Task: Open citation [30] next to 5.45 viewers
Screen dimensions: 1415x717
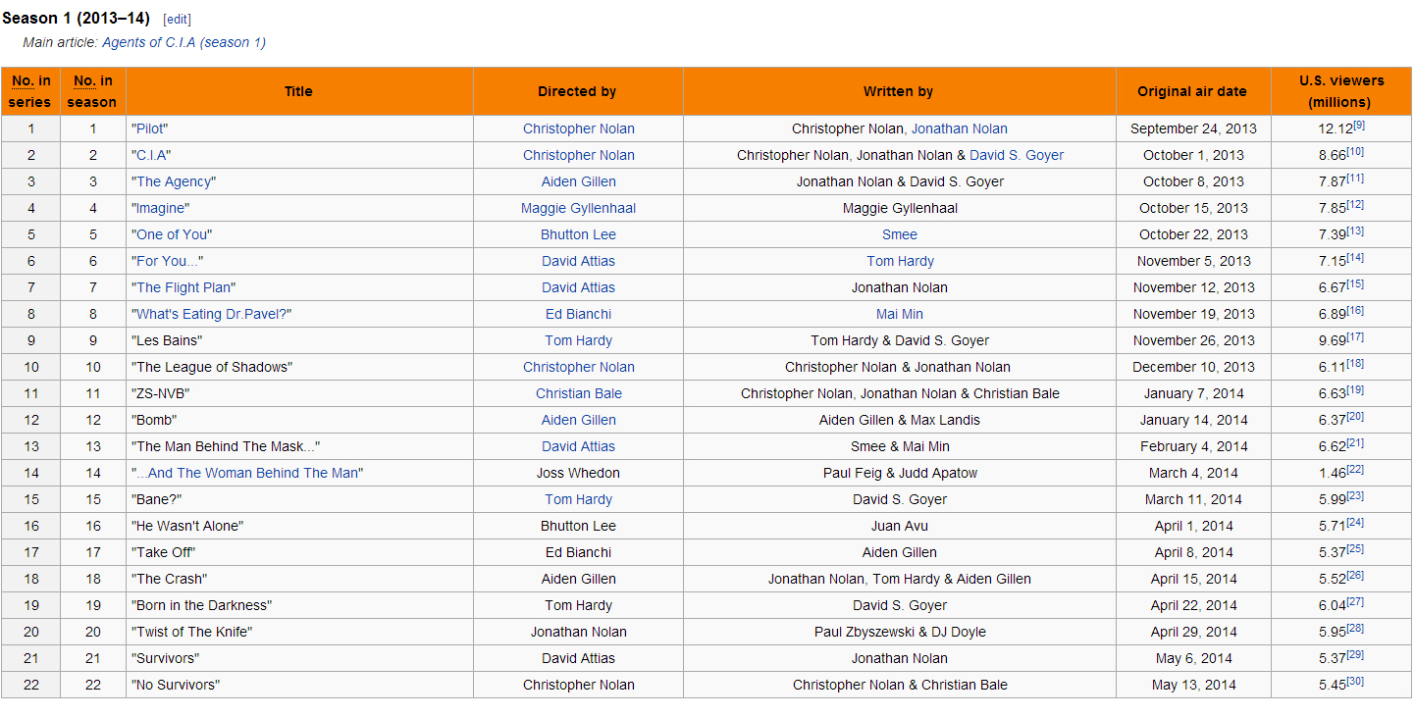Action: tap(1355, 682)
